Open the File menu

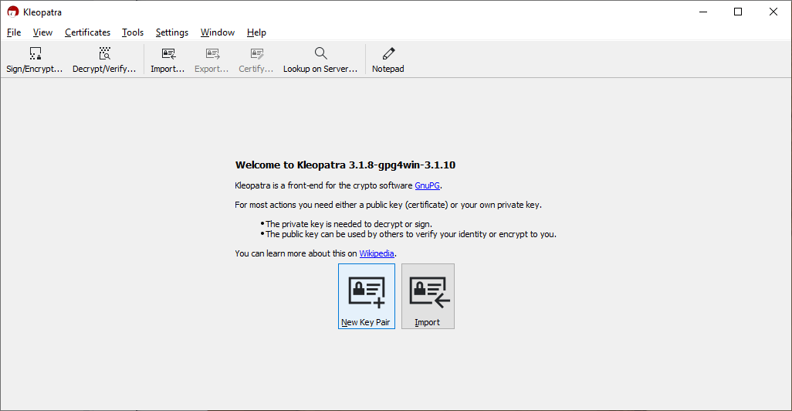14,32
